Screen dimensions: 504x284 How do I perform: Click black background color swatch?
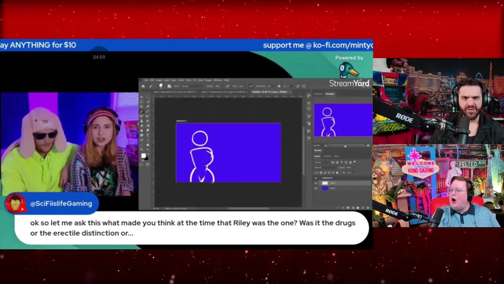[146, 159]
